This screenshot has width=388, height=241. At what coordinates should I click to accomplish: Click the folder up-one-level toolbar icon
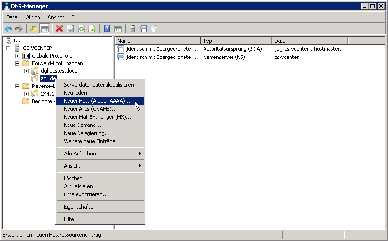(34, 29)
